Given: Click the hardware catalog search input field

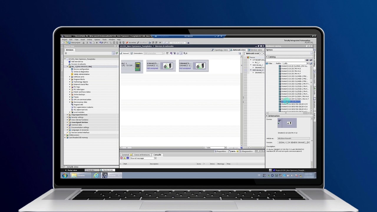Looking at the screenshot, I should click(x=285, y=60).
